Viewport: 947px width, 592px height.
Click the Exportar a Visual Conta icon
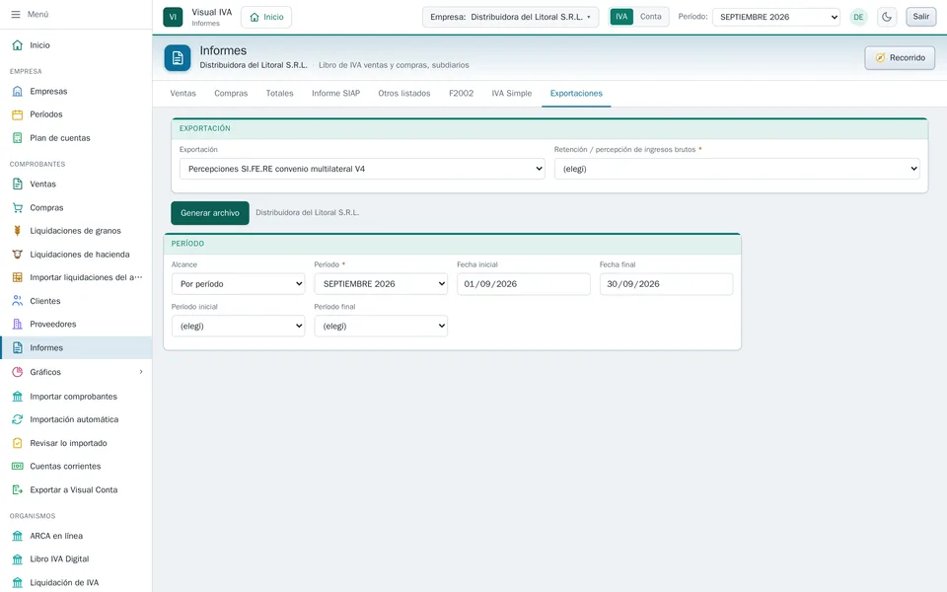coord(18,490)
